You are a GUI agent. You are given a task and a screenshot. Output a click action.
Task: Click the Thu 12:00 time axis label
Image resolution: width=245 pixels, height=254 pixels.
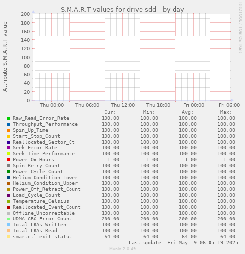[x=123, y=105]
